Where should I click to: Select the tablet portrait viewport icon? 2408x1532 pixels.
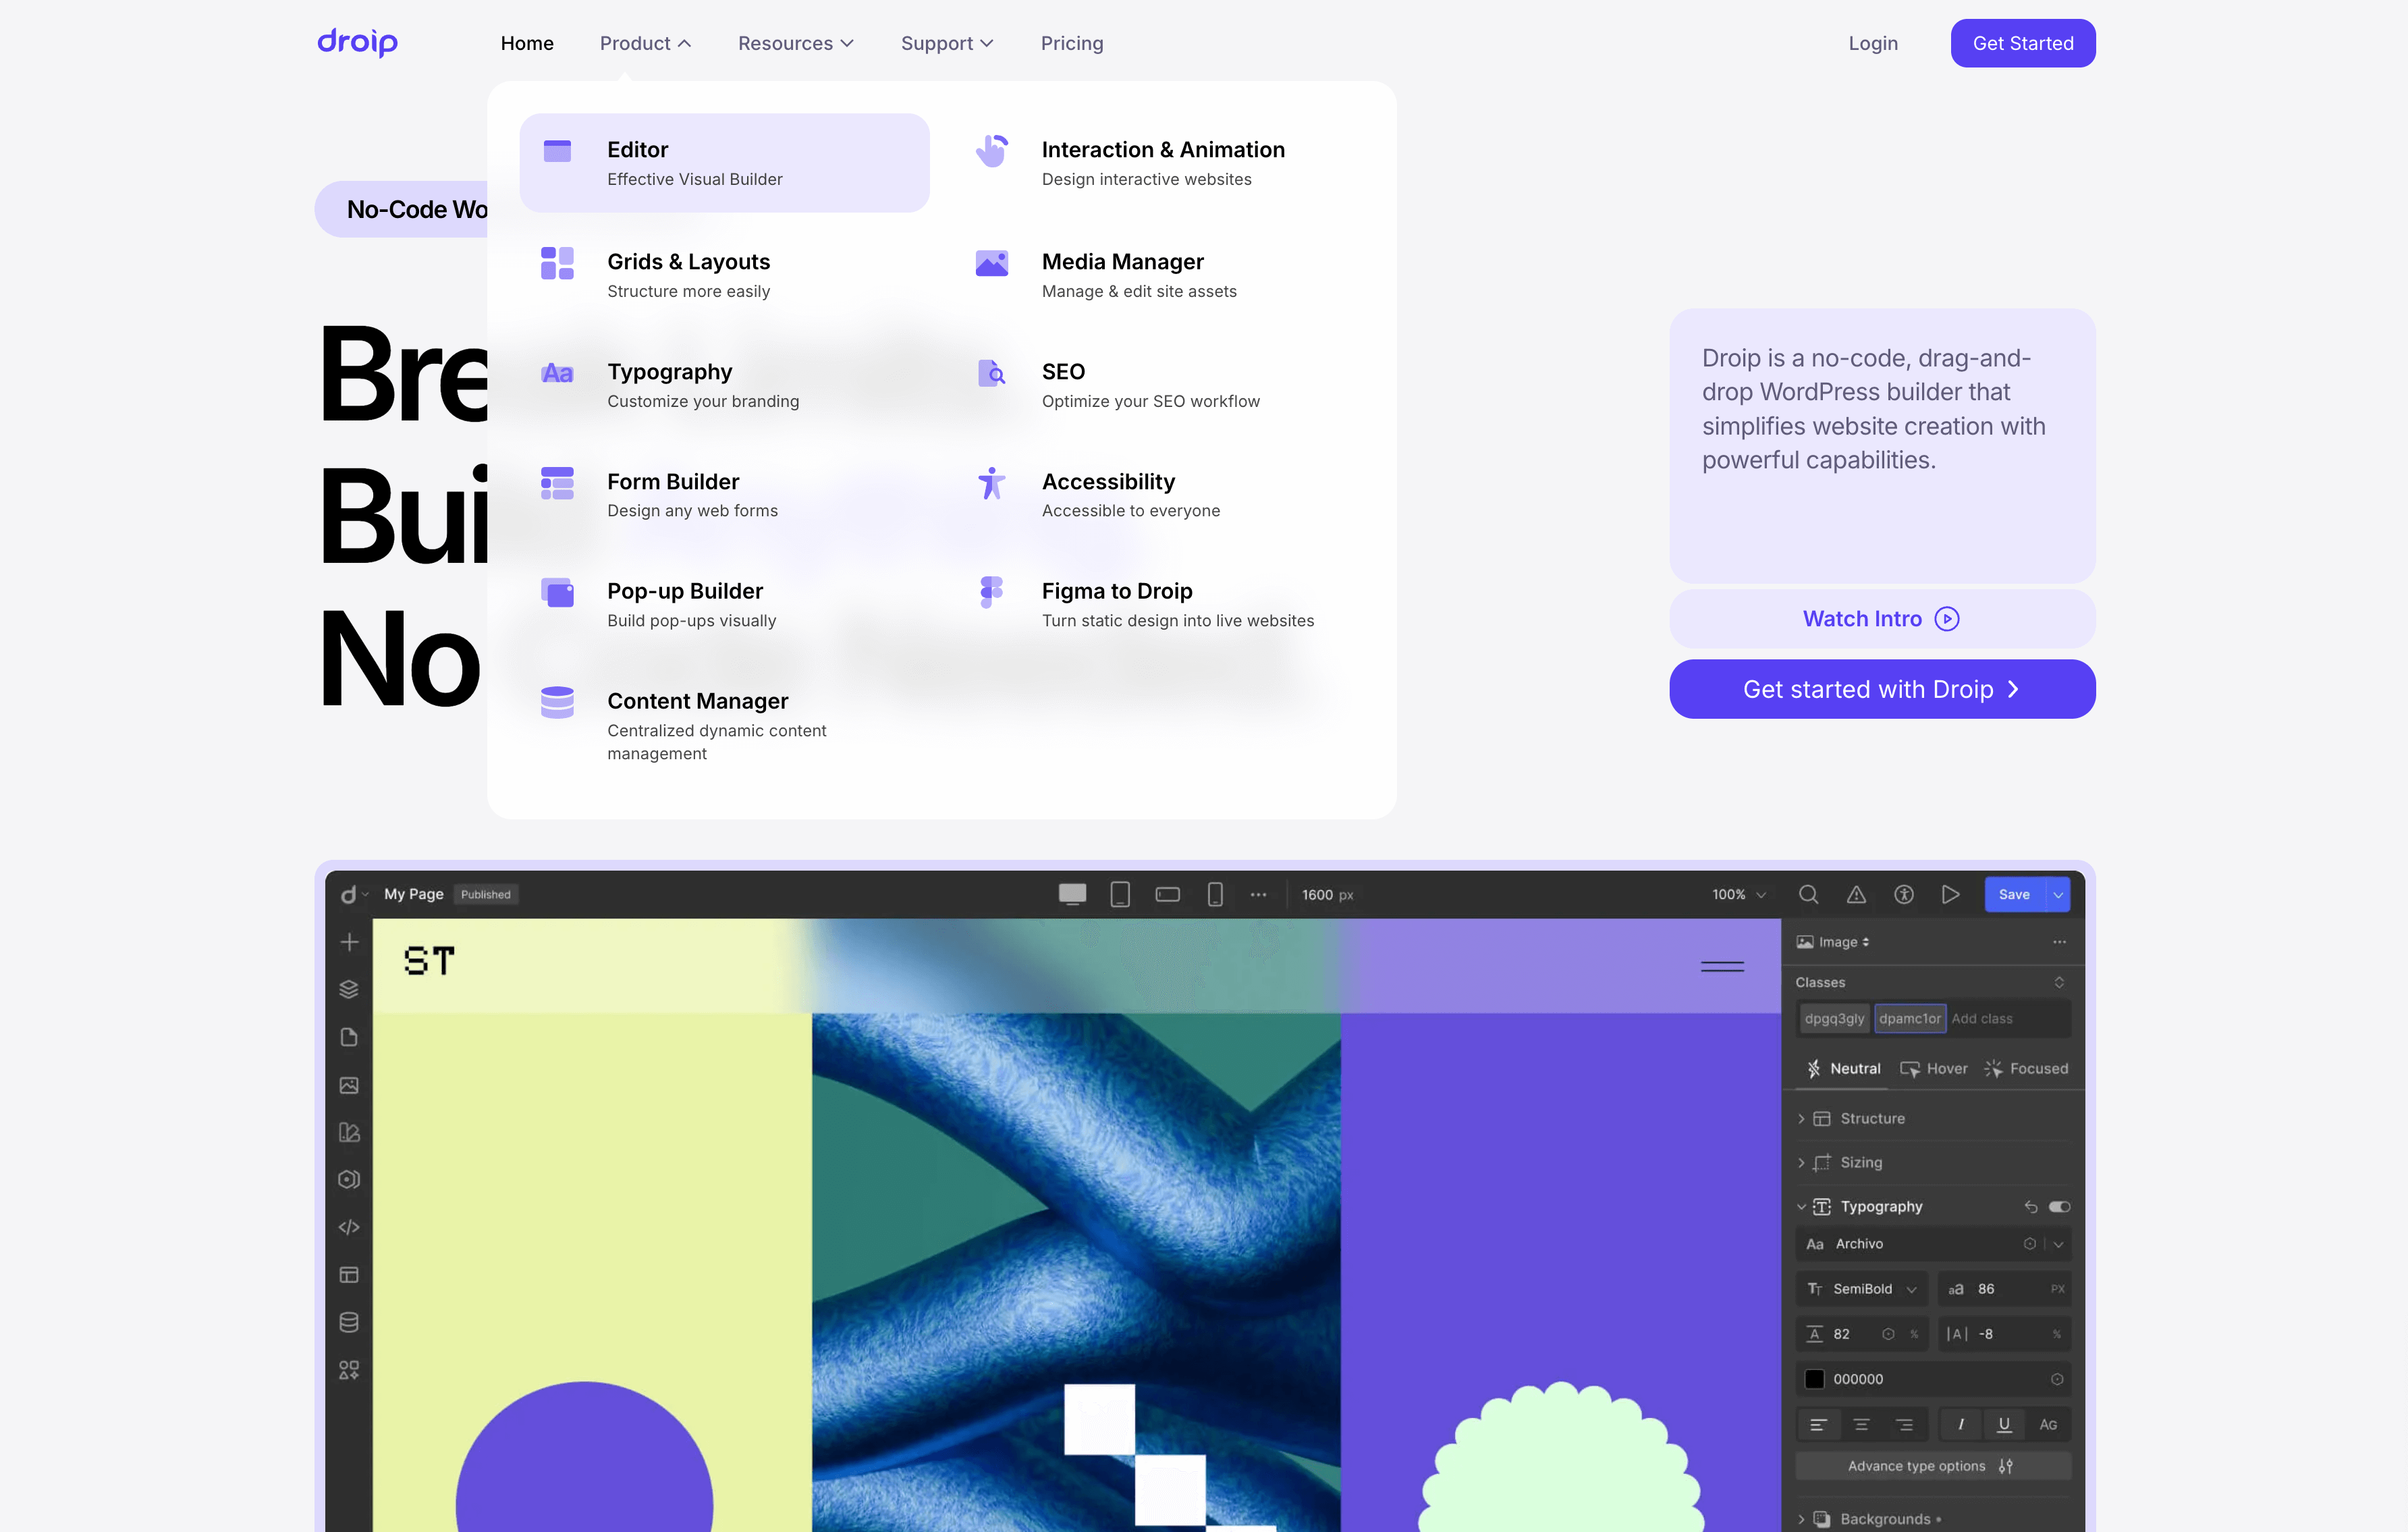click(1120, 894)
